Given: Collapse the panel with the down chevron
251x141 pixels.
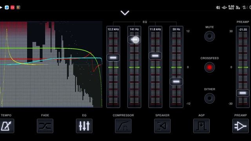Looking at the screenshot, I should tap(125, 13).
